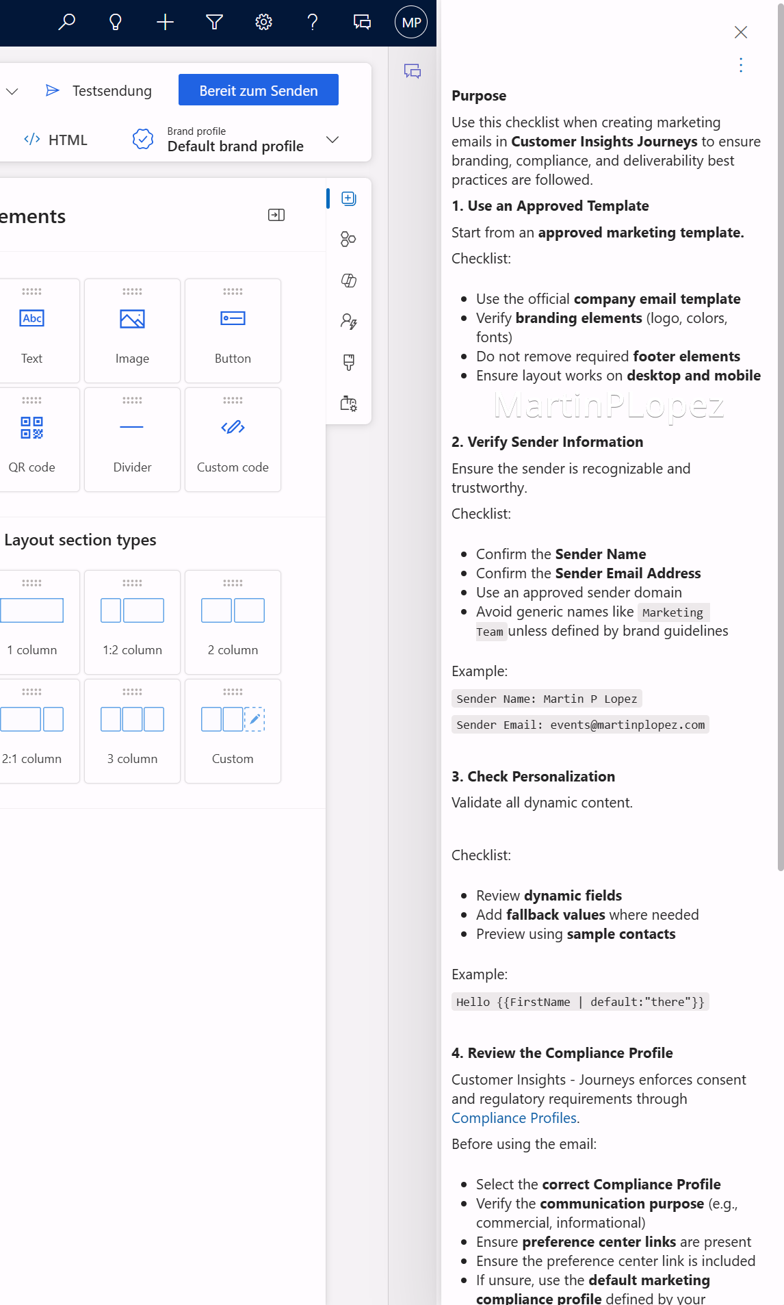
Task: Click the Testsendung send button
Action: 99,91
